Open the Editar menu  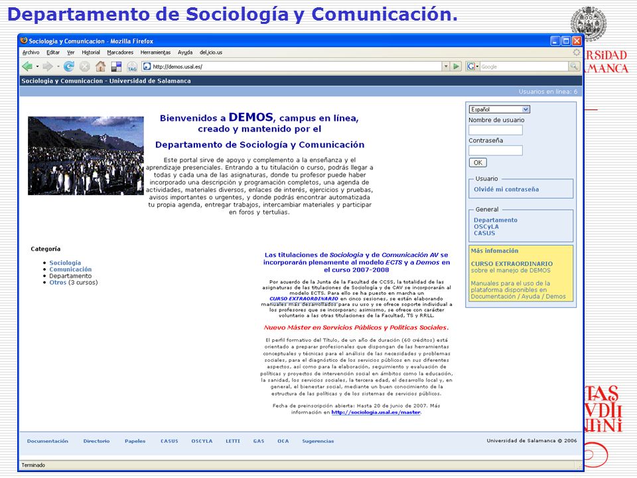[53, 52]
